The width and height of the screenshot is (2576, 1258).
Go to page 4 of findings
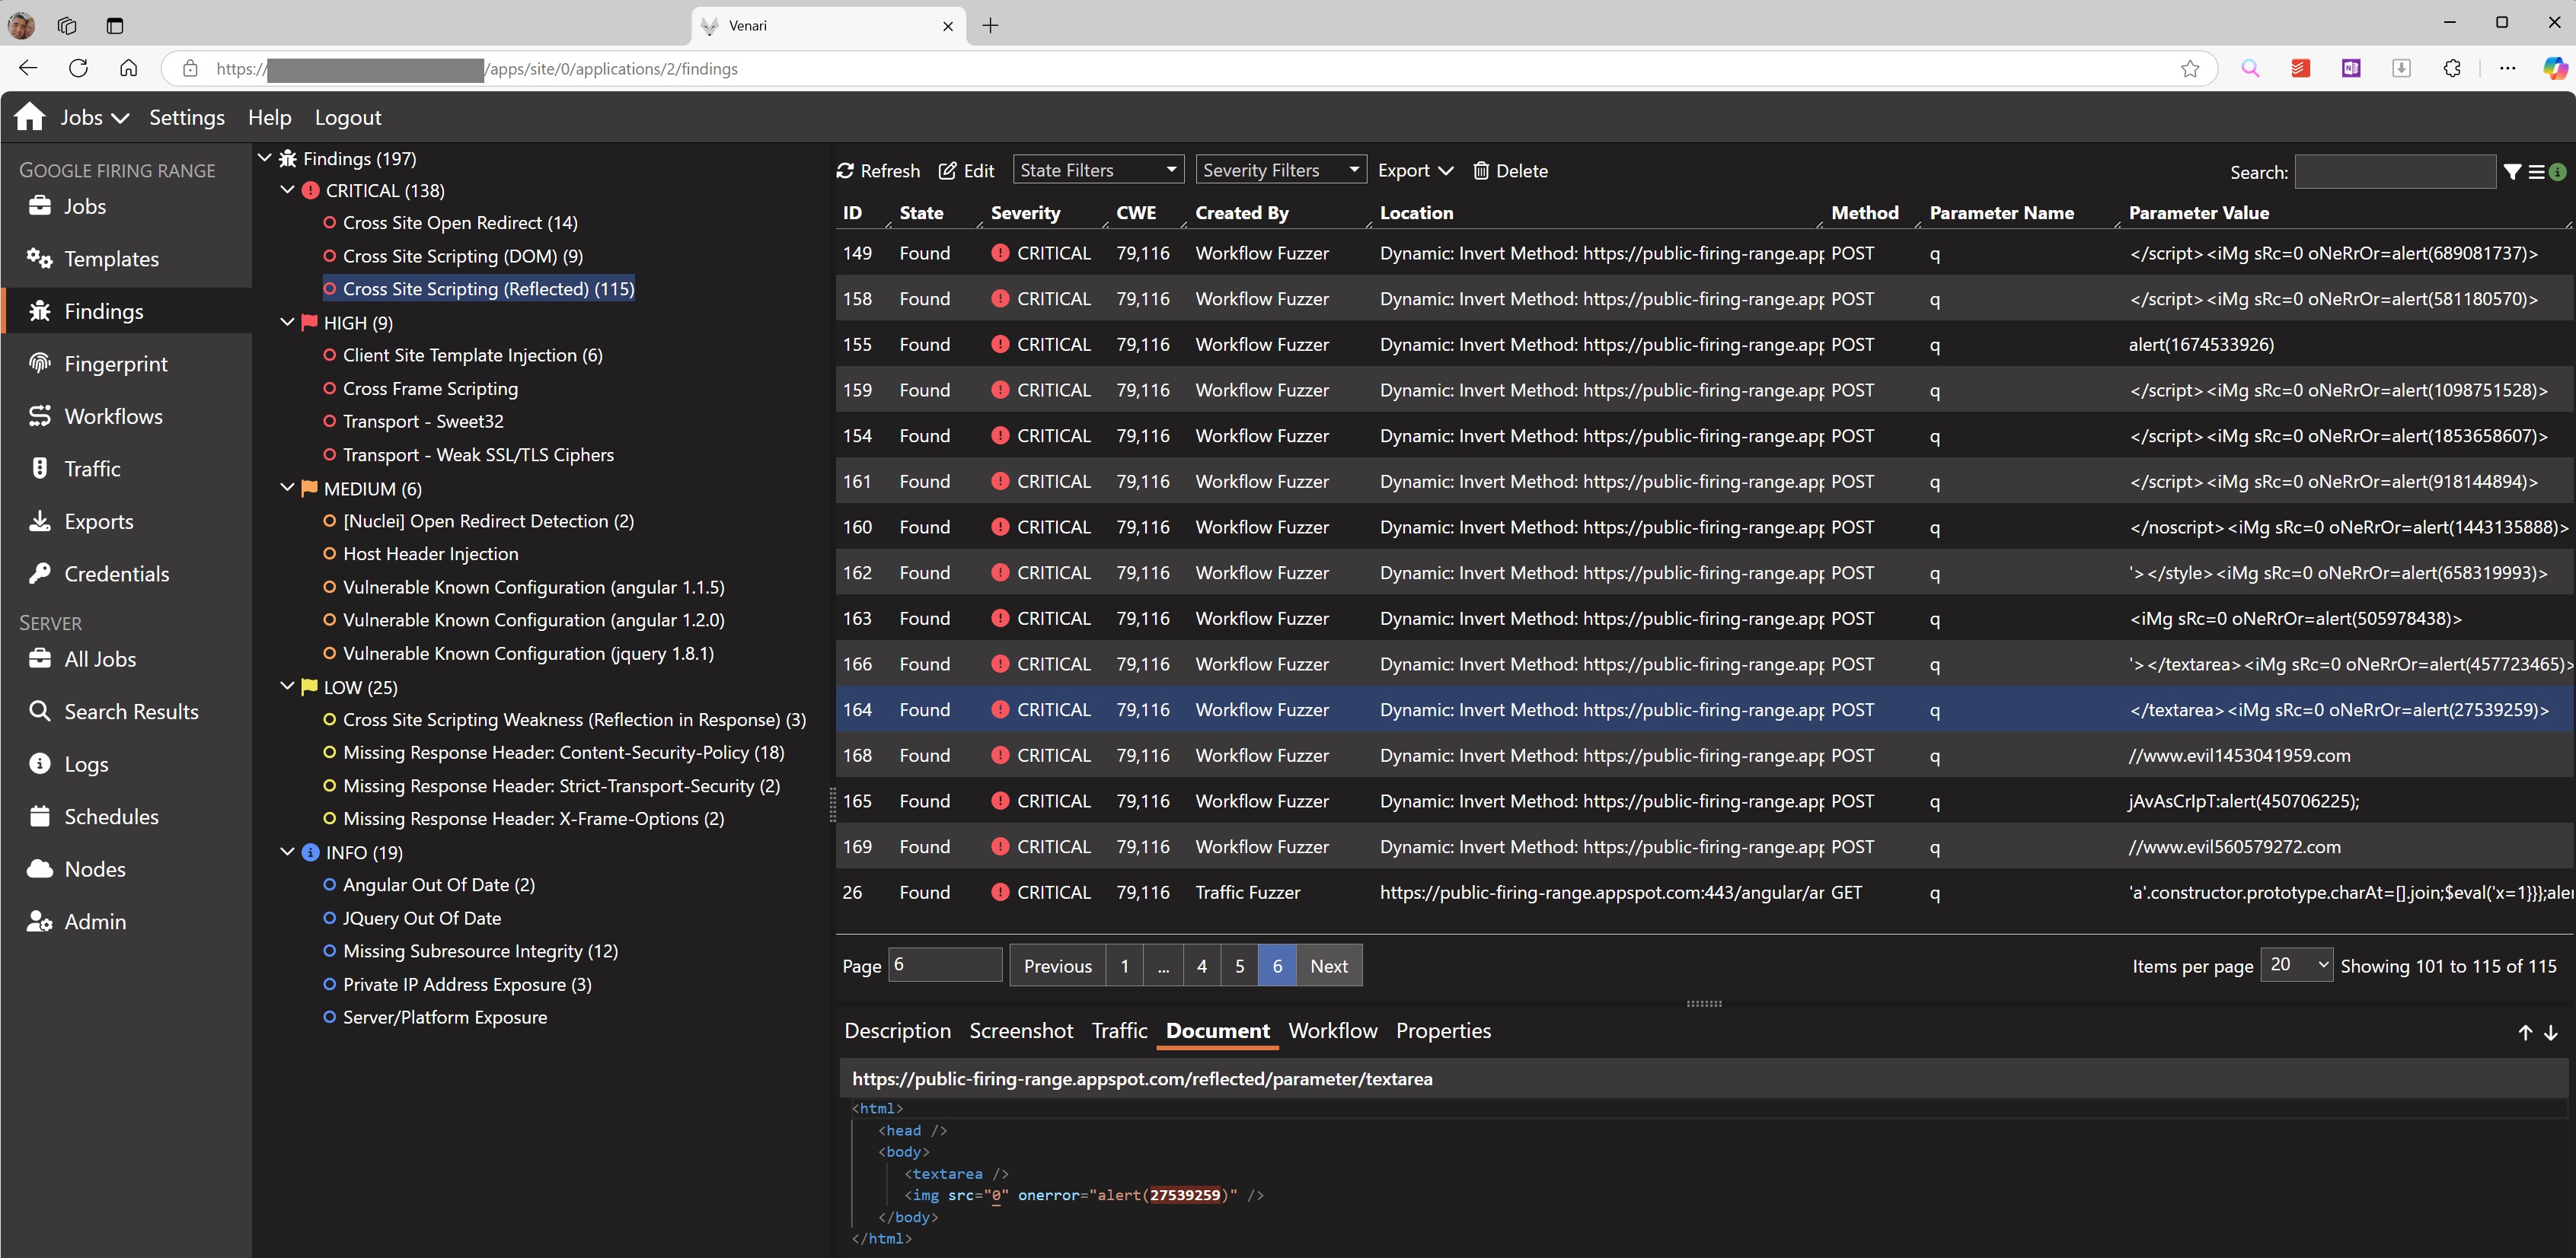click(x=1201, y=967)
